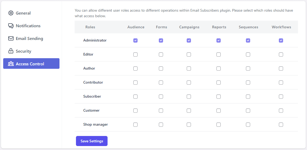Enable Workflows access for Editor
Screen dimensions: 307x150
click(x=281, y=54)
